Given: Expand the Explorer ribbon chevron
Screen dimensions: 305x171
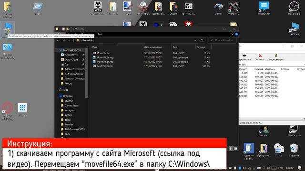Looking at the screenshot, I should [232, 34].
